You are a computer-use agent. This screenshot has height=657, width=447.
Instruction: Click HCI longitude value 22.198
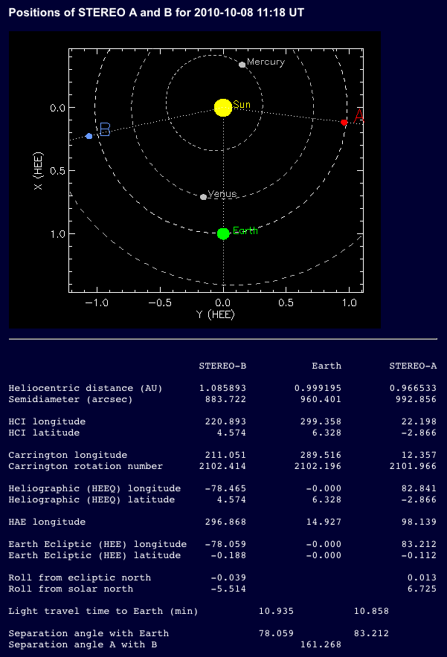419,421
